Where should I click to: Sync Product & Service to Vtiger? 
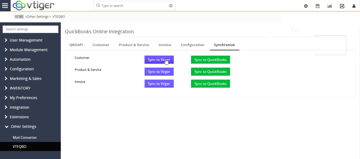click(x=159, y=72)
